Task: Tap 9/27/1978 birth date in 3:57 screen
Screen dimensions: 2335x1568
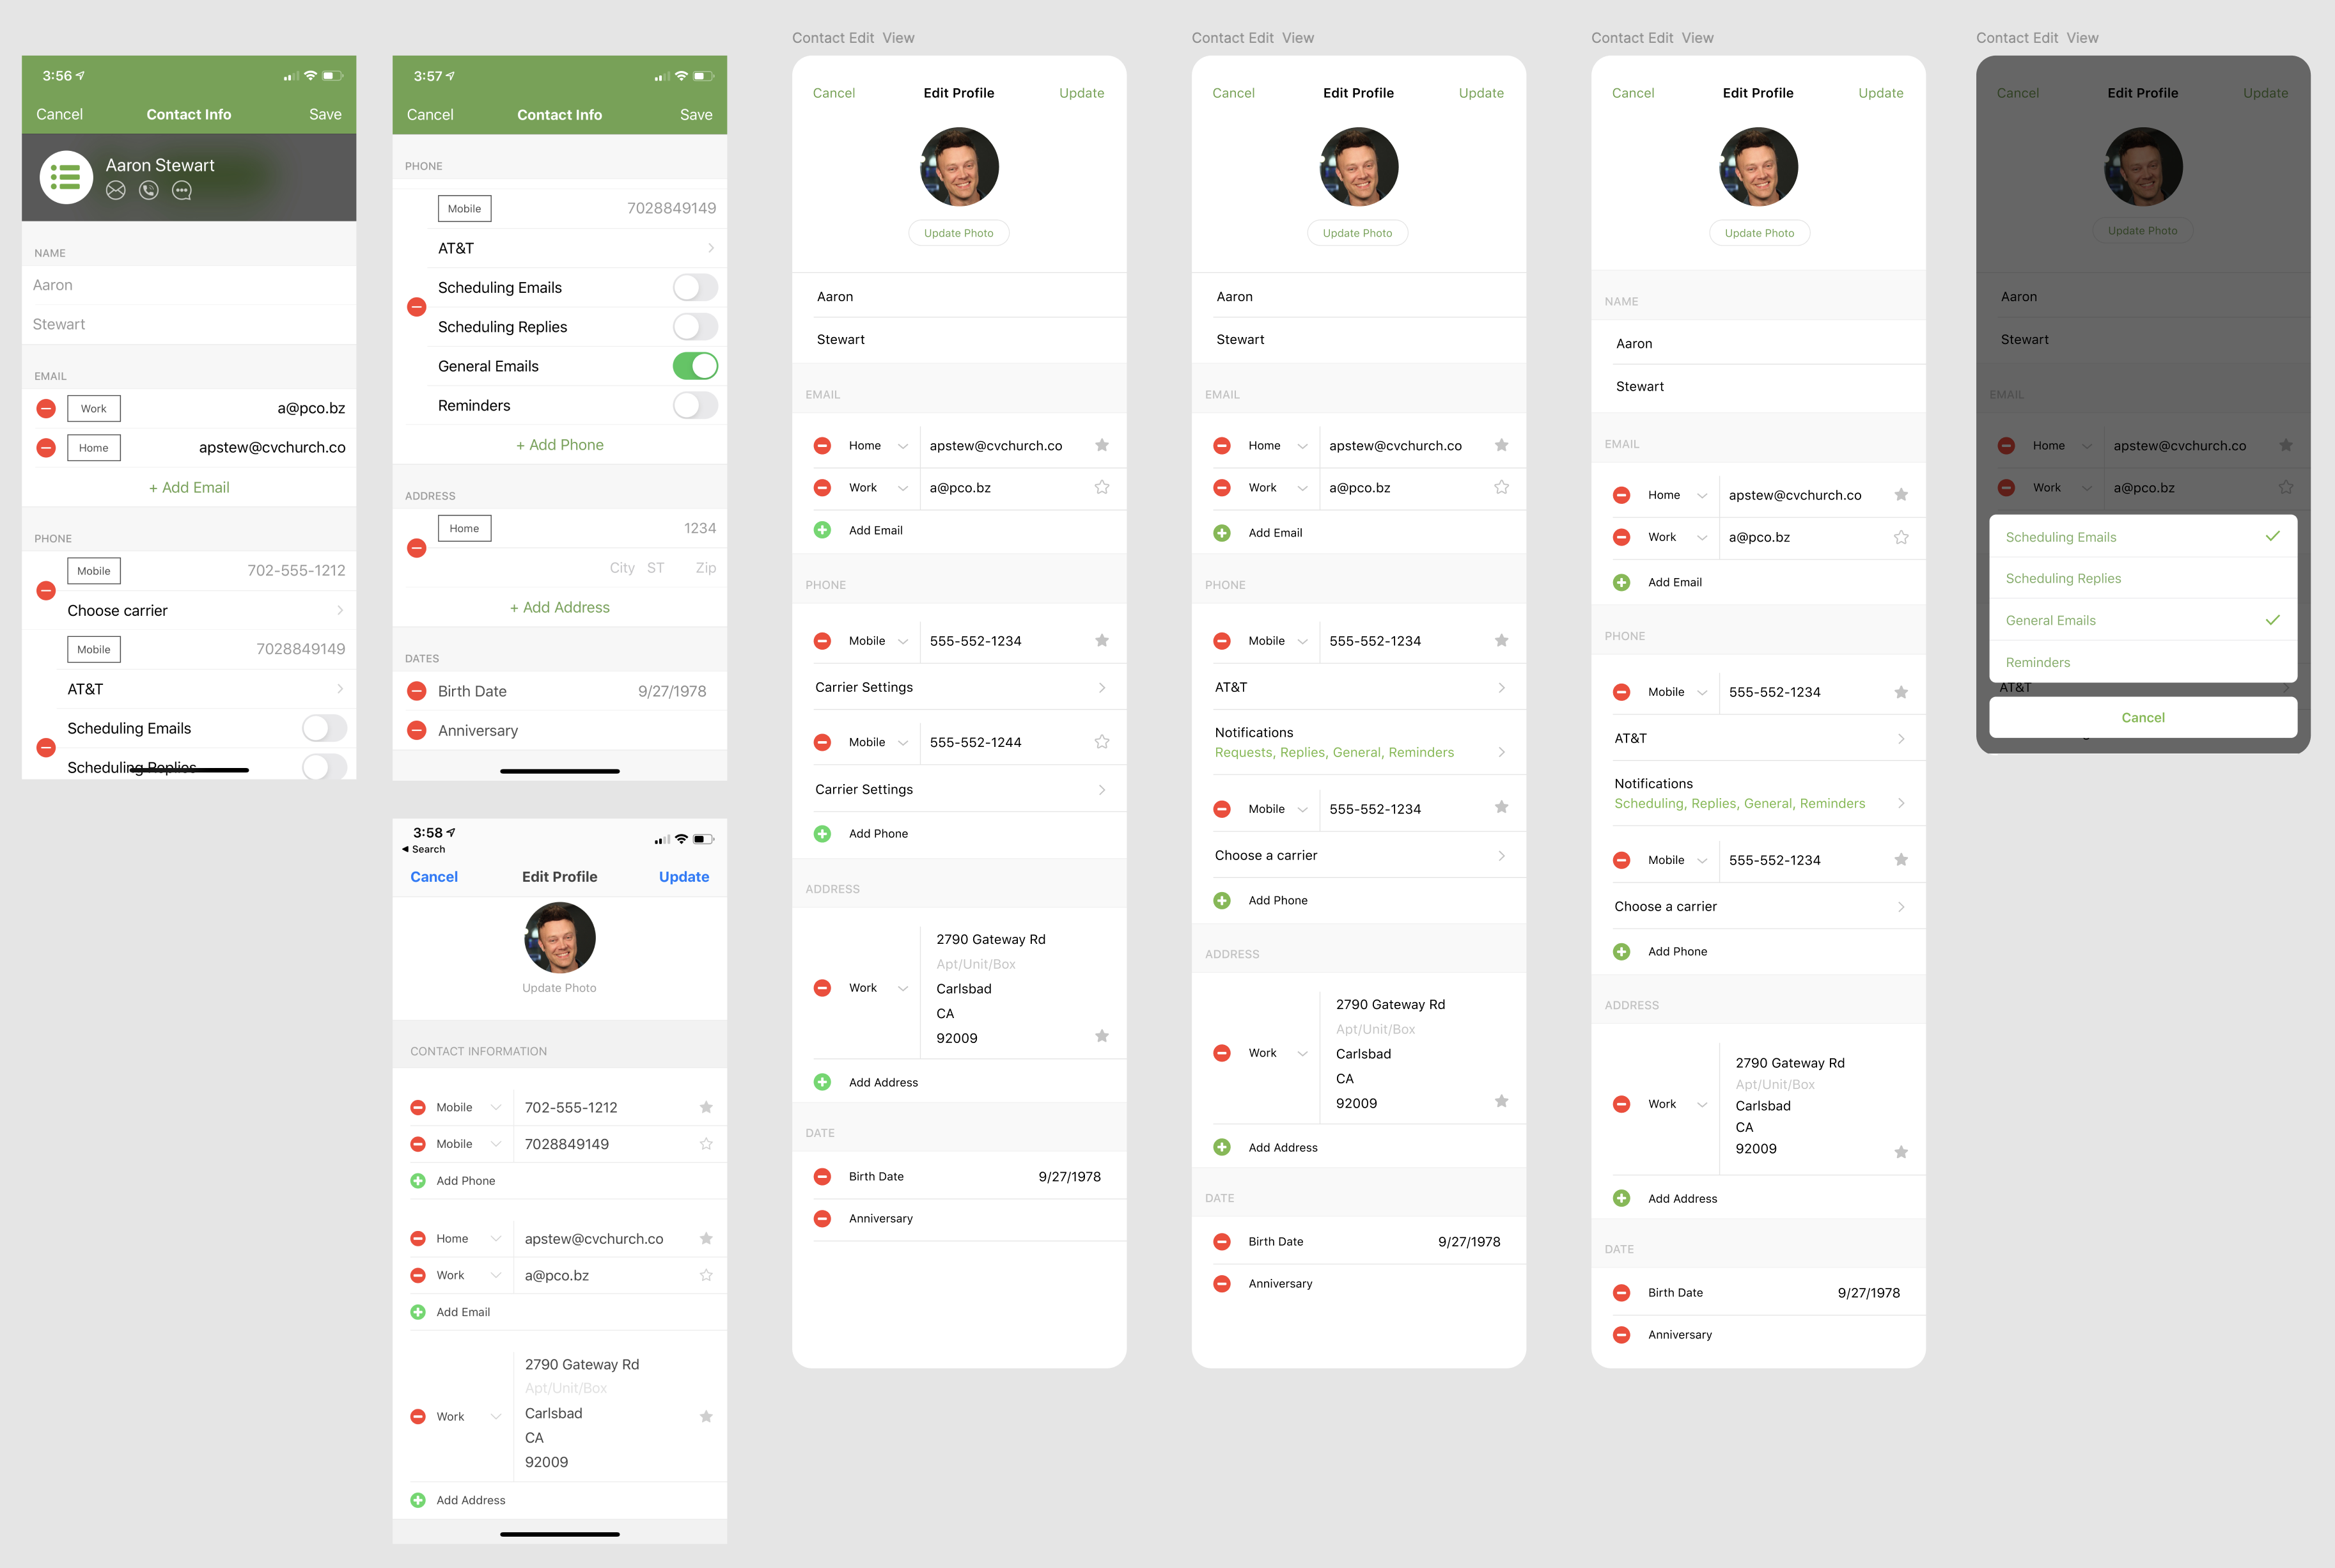Action: point(672,691)
